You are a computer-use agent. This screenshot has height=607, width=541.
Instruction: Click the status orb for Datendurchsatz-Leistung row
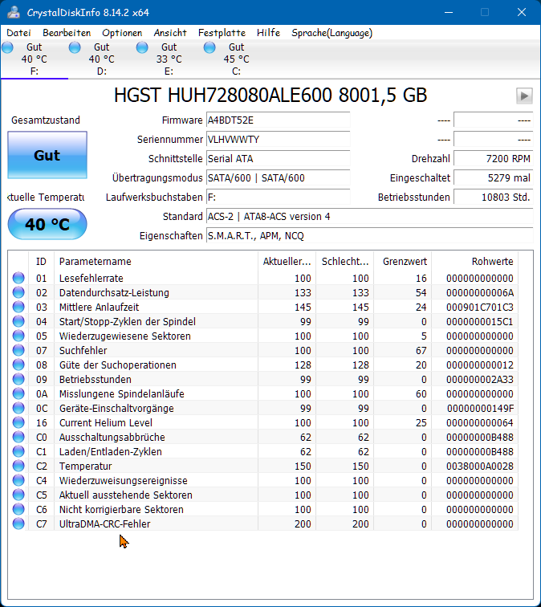point(18,292)
